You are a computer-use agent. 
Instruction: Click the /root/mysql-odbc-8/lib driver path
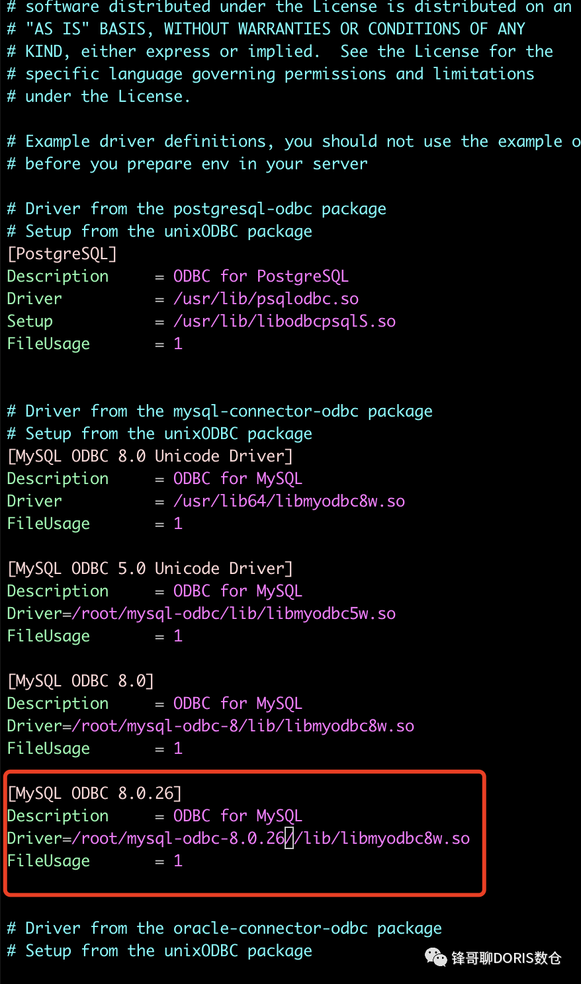[x=243, y=726]
